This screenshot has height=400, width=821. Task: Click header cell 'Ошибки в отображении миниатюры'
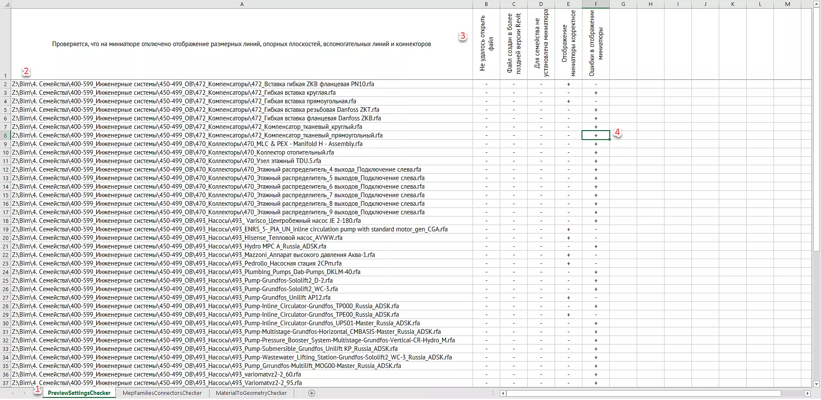pos(596,44)
